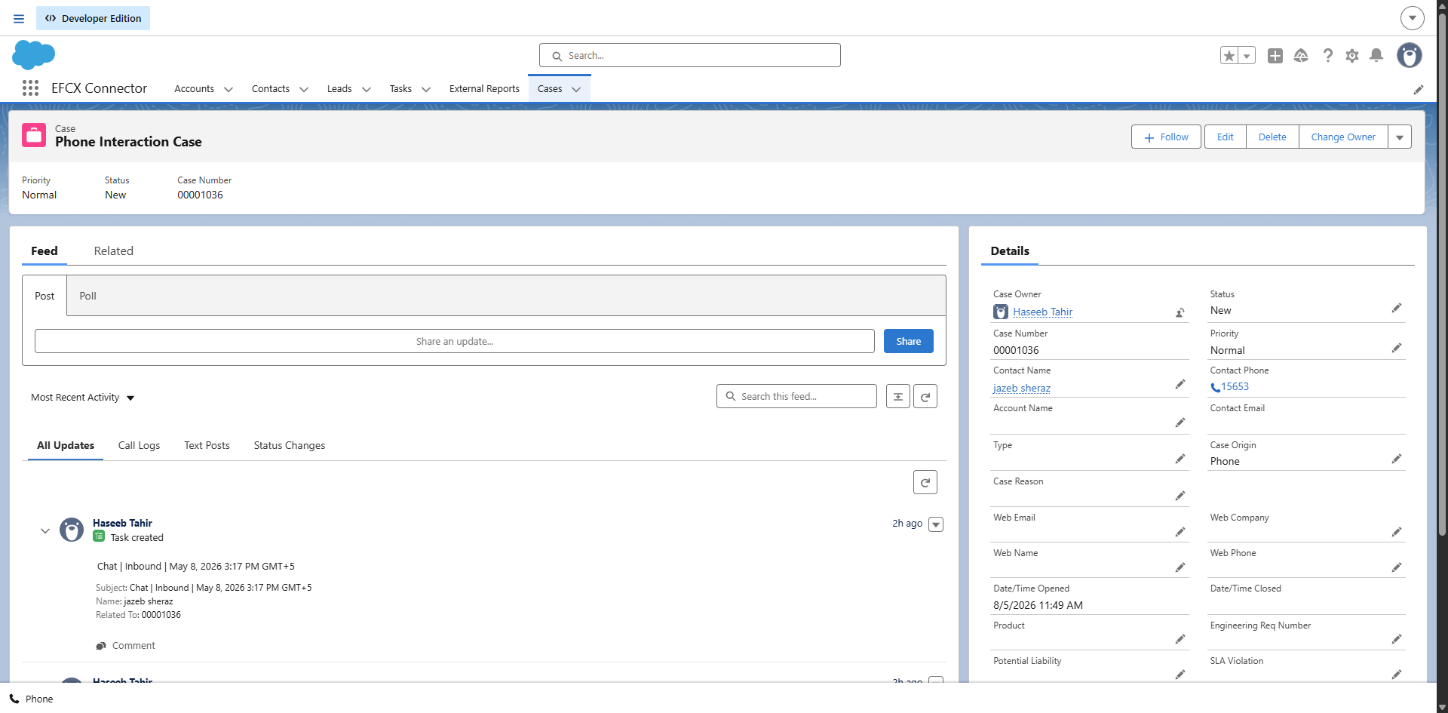
Task: Edit the Status field pencil
Action: click(1397, 308)
